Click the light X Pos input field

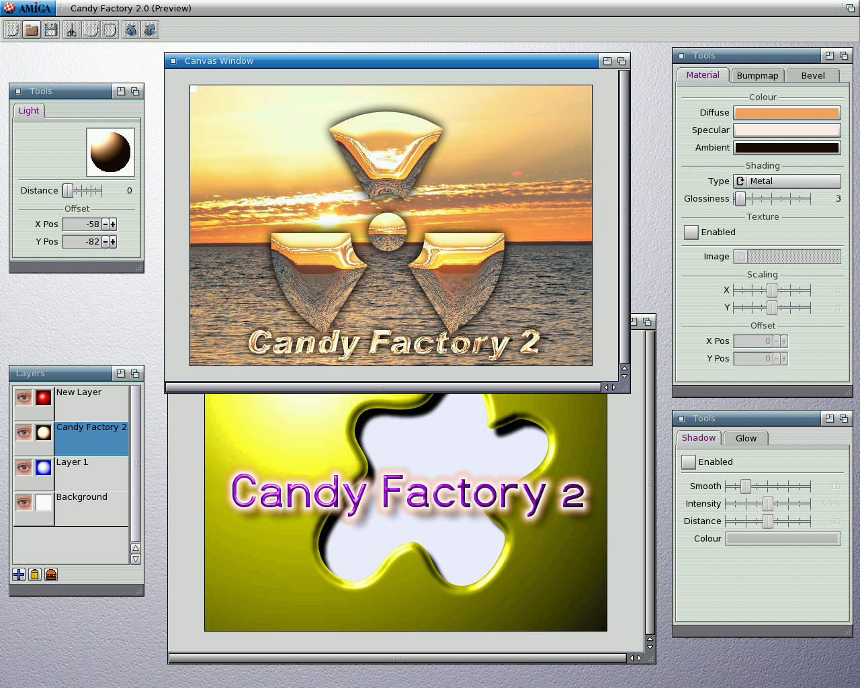click(x=81, y=224)
